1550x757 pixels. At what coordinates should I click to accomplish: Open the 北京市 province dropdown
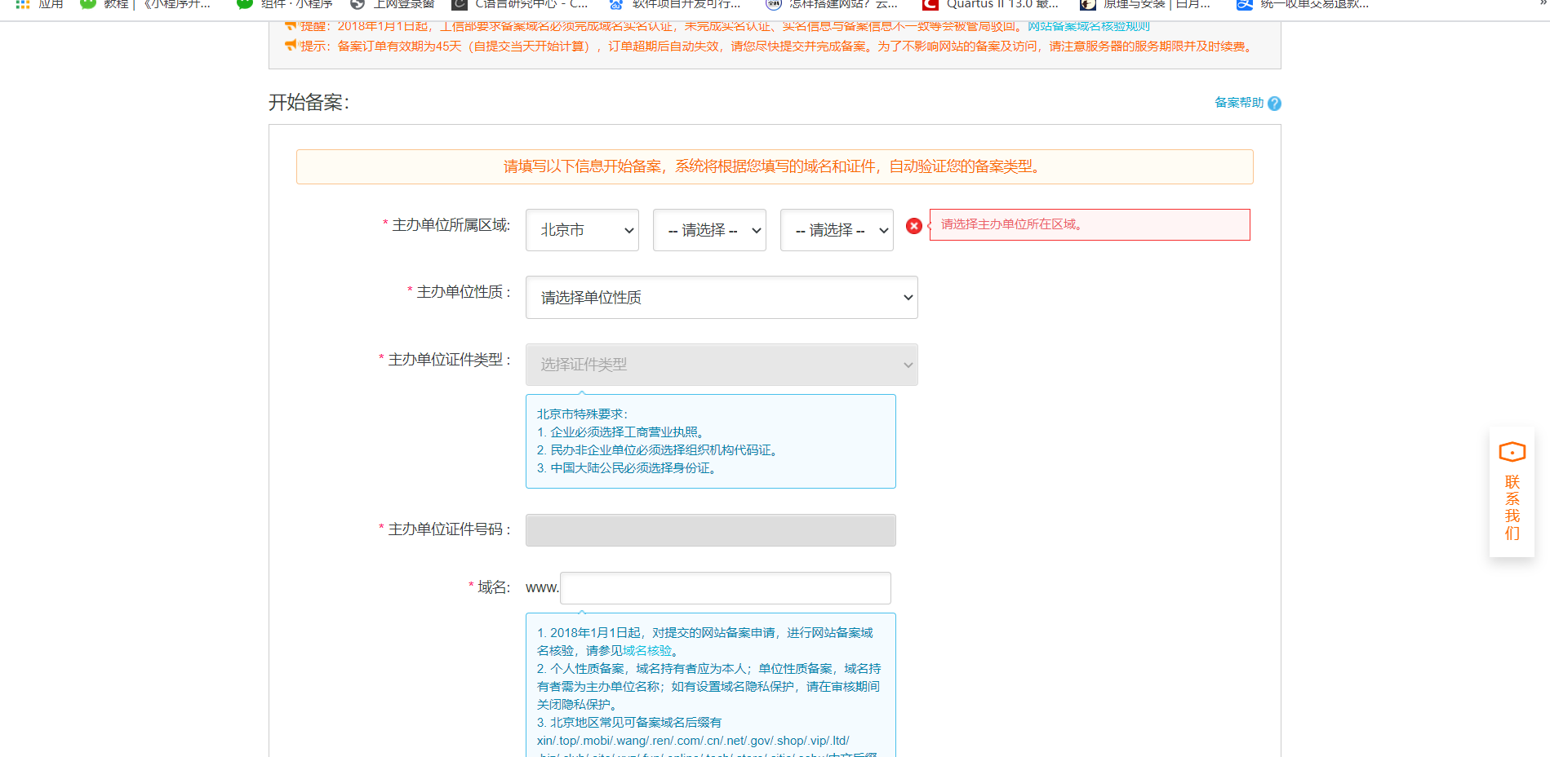click(x=582, y=230)
